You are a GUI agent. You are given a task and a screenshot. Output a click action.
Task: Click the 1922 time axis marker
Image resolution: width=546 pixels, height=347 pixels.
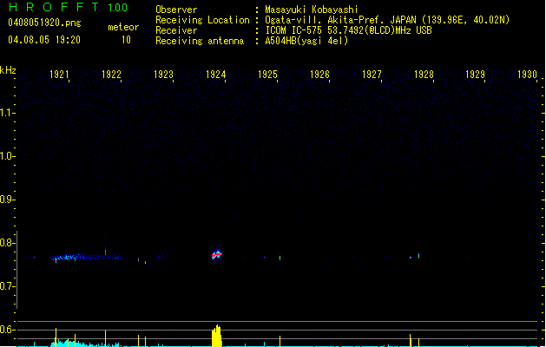(x=111, y=75)
